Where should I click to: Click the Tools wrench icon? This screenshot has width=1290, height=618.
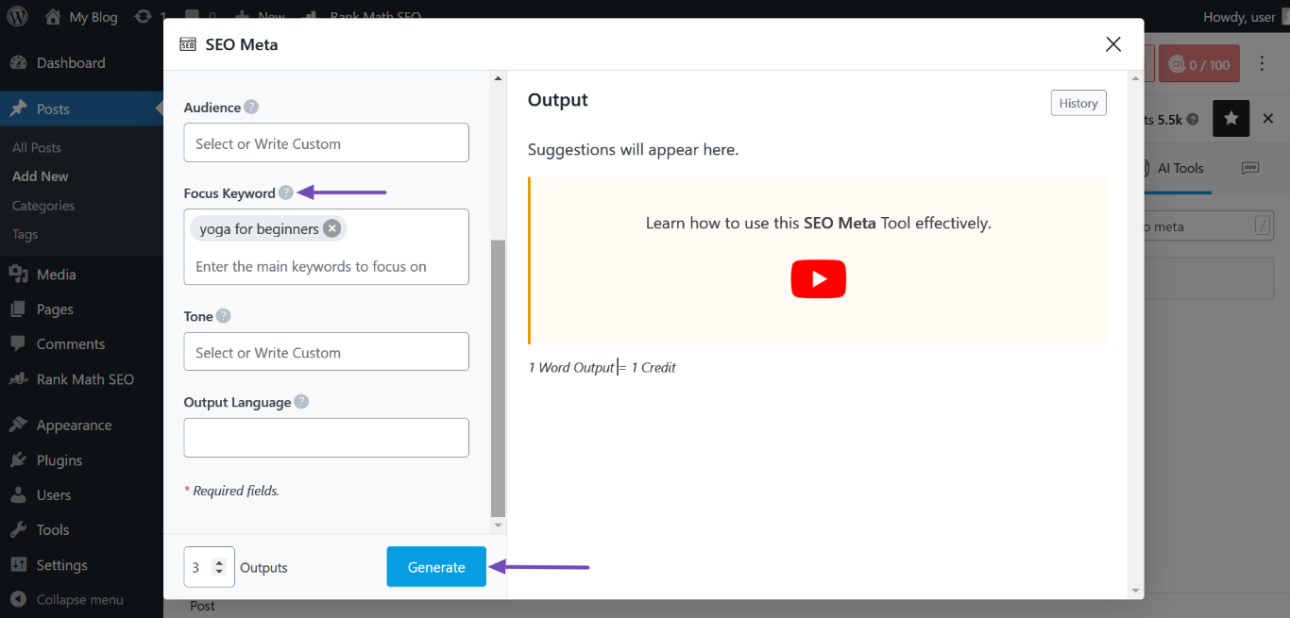[x=18, y=530]
